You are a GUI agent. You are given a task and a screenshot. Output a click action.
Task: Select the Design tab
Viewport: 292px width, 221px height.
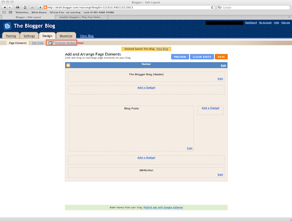47,36
